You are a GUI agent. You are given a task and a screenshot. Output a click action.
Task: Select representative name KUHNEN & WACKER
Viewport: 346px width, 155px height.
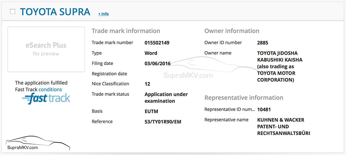(x=281, y=120)
